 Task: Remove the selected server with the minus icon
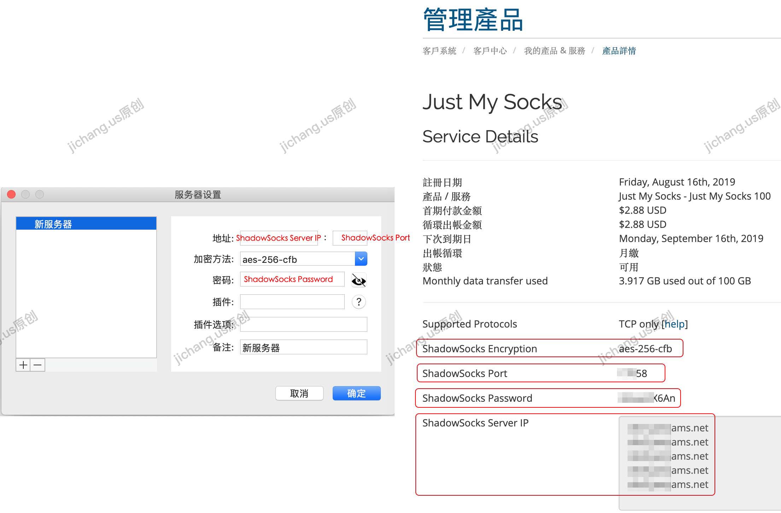click(38, 365)
